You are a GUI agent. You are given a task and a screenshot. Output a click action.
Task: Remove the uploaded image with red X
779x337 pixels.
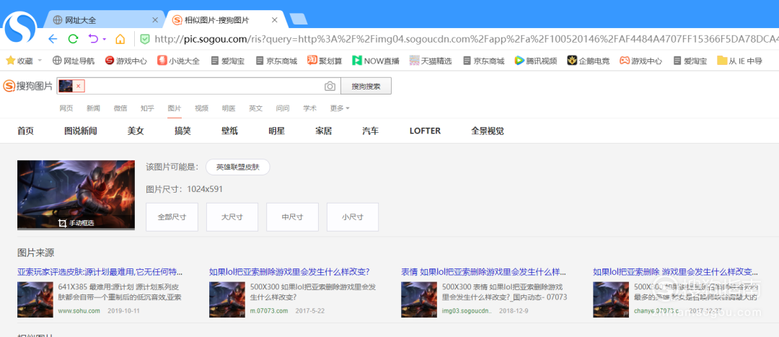click(x=79, y=87)
